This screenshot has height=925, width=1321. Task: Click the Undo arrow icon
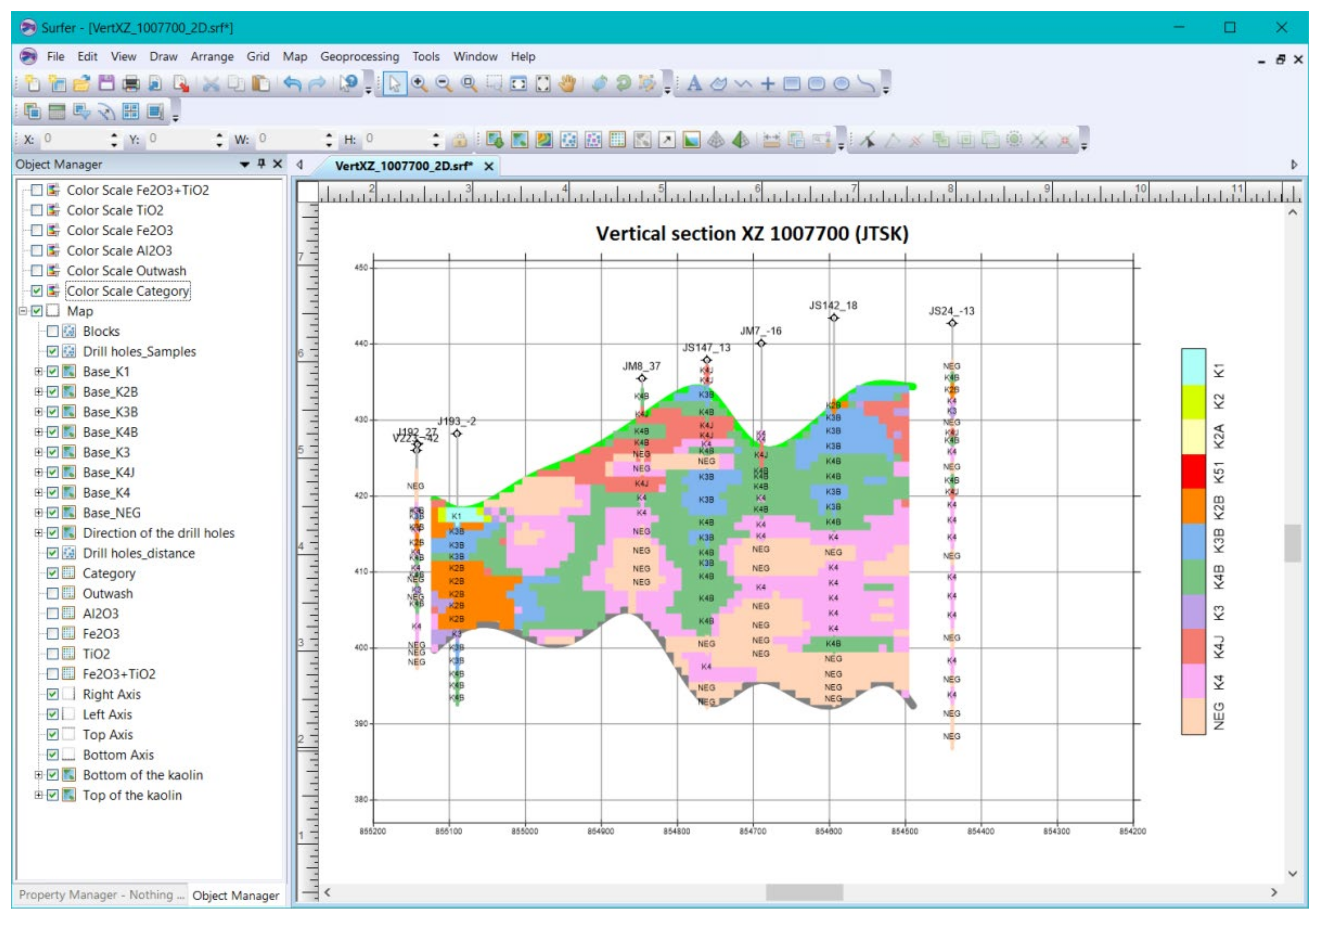pos(292,84)
